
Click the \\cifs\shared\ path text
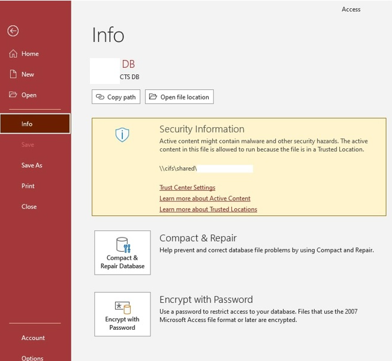pos(178,169)
